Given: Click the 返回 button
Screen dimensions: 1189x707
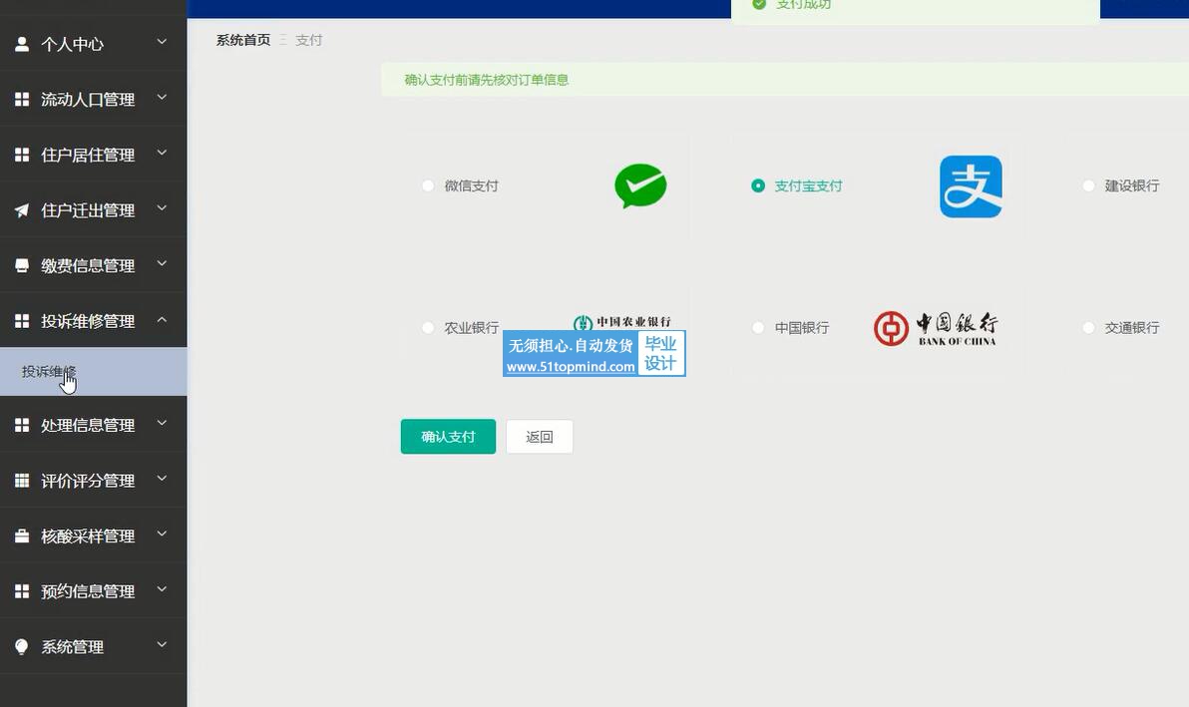Looking at the screenshot, I should pyautogui.click(x=540, y=437).
